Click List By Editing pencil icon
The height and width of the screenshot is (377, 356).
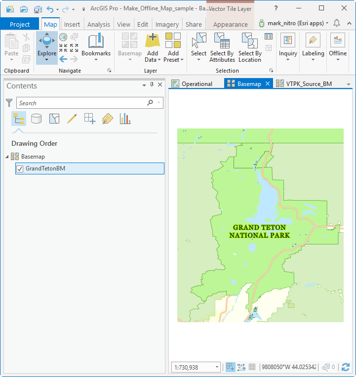pyautogui.click(x=72, y=119)
